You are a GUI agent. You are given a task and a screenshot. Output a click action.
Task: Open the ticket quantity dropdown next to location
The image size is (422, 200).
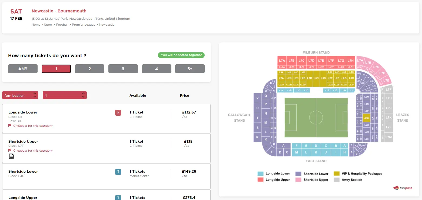pyautogui.click(x=65, y=95)
